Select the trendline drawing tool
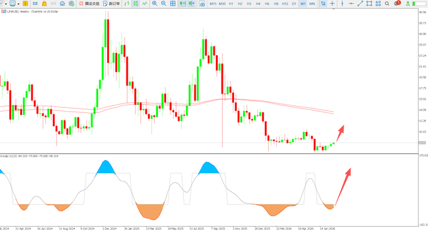The width and height of the screenshot is (428, 231). pyautogui.click(x=360, y=4)
